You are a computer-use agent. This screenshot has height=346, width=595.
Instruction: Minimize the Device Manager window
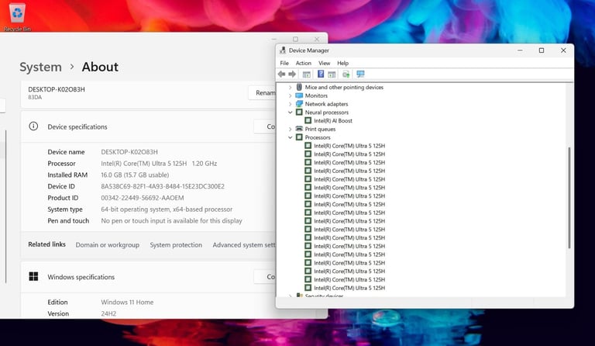point(520,50)
